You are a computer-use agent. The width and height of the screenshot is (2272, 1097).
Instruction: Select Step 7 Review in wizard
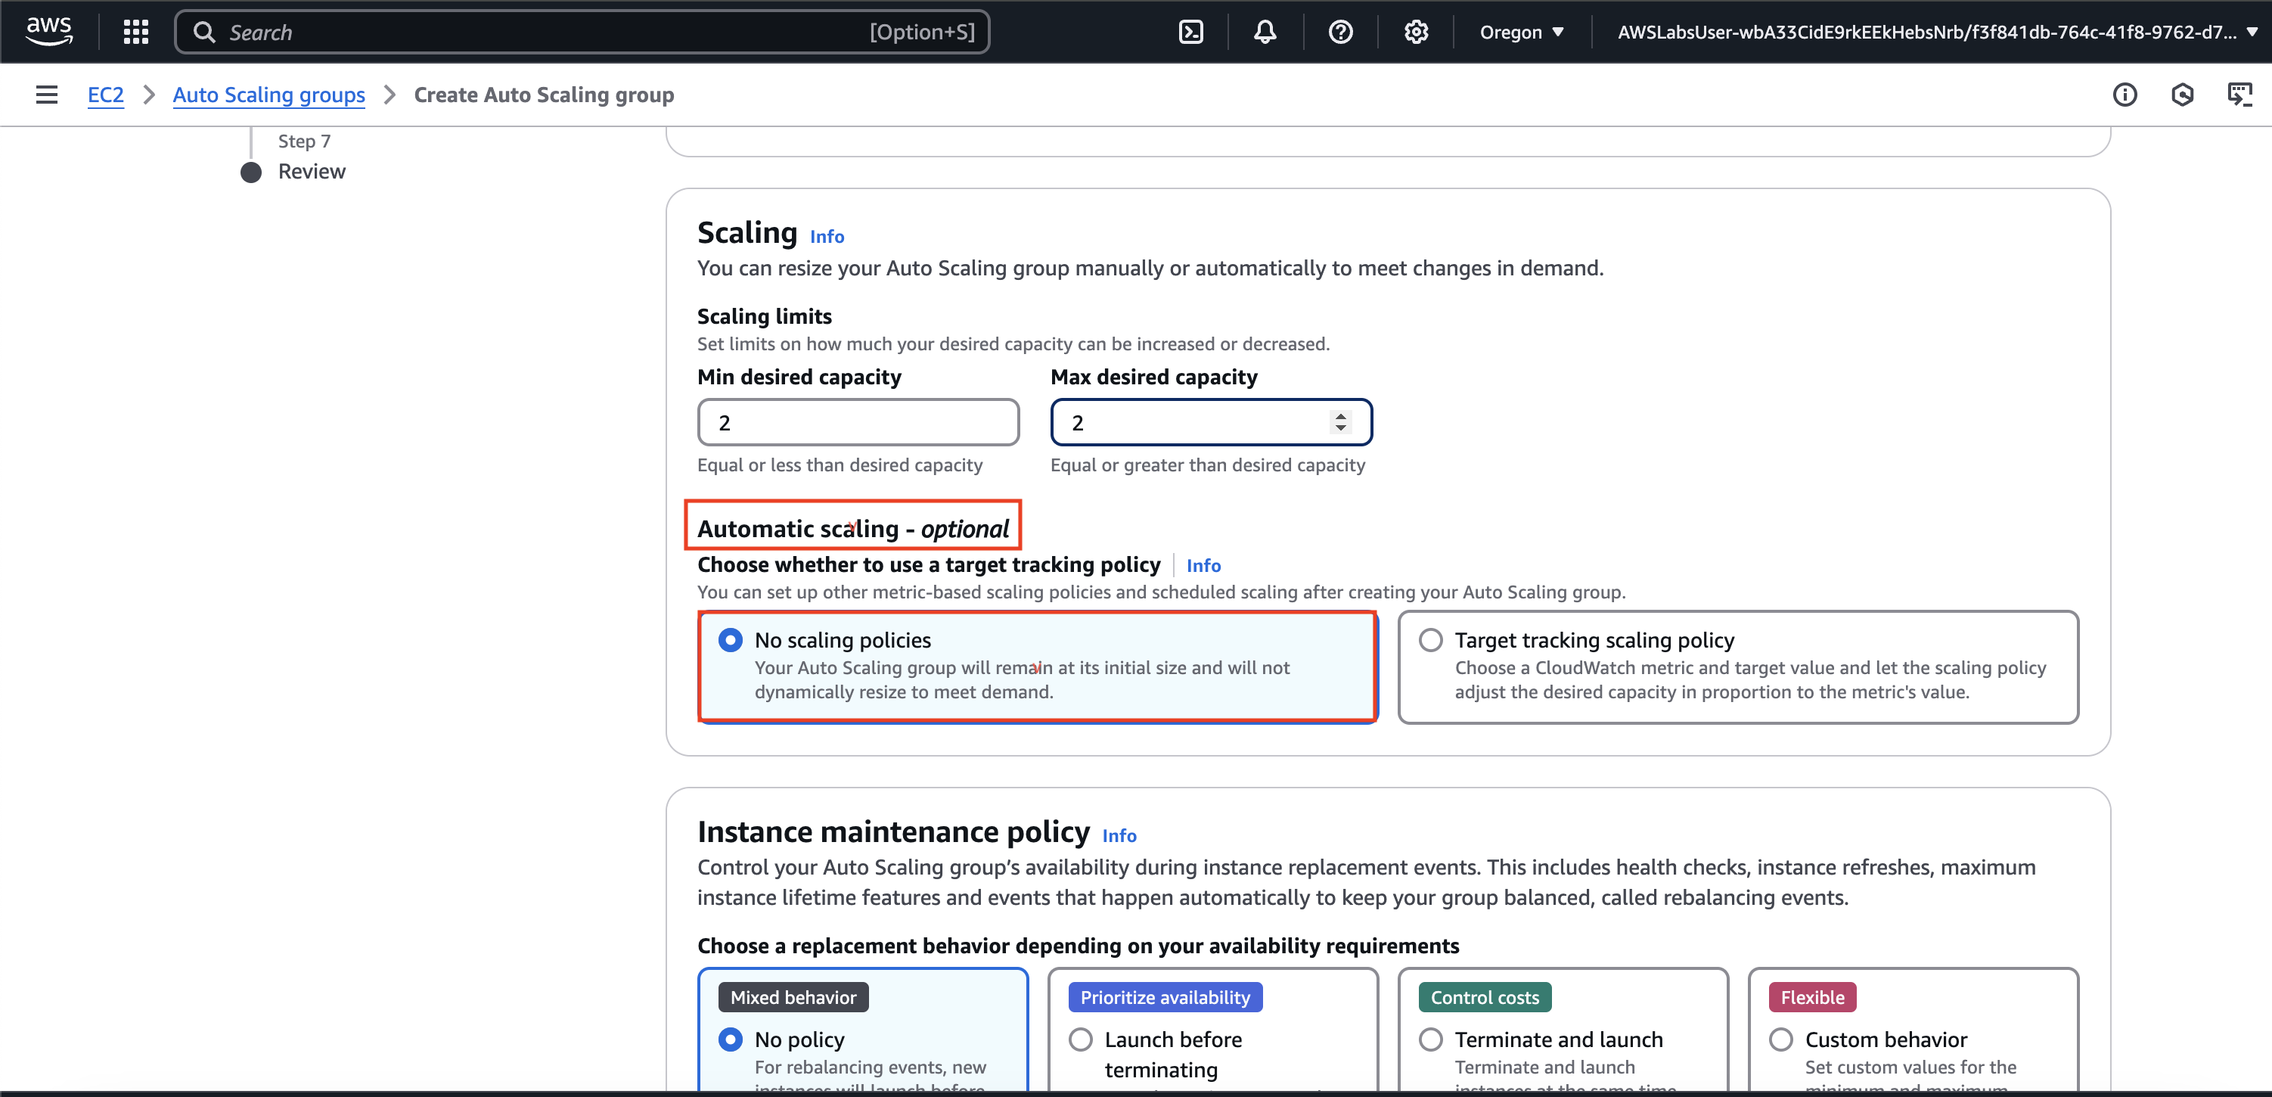point(310,171)
